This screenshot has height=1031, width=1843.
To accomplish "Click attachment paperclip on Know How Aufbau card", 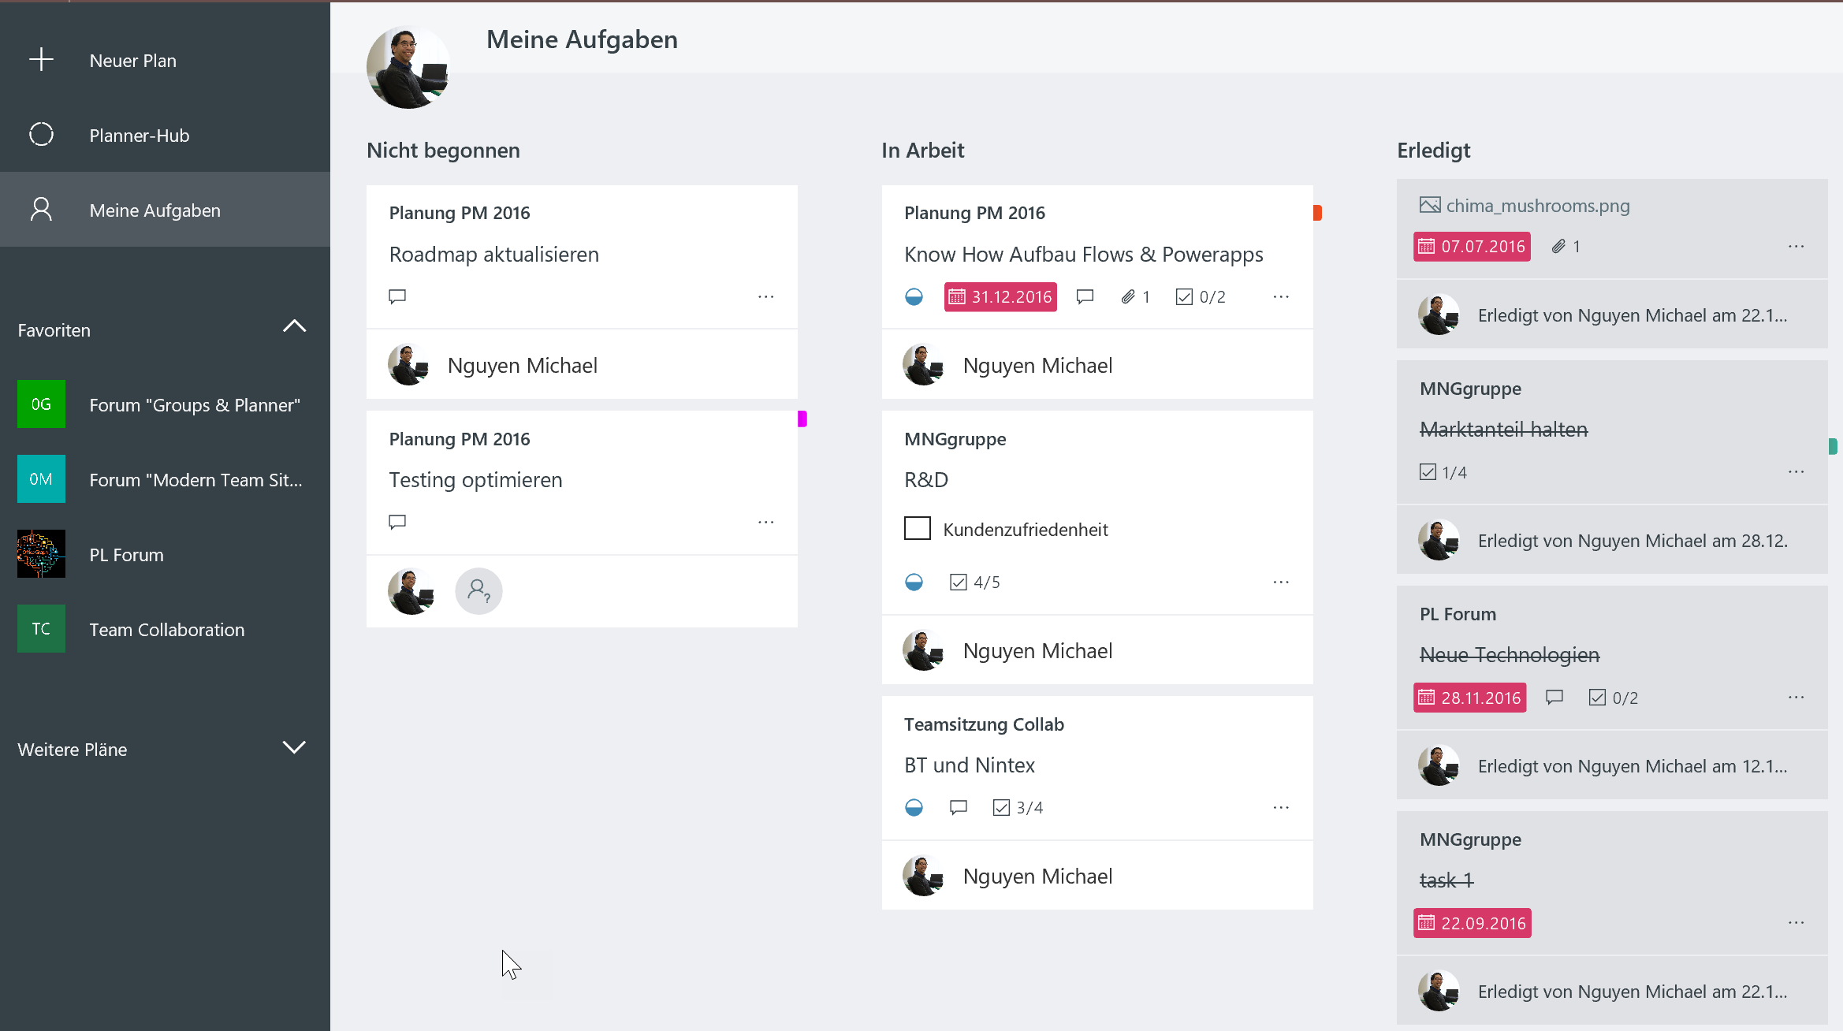I will click(1128, 297).
